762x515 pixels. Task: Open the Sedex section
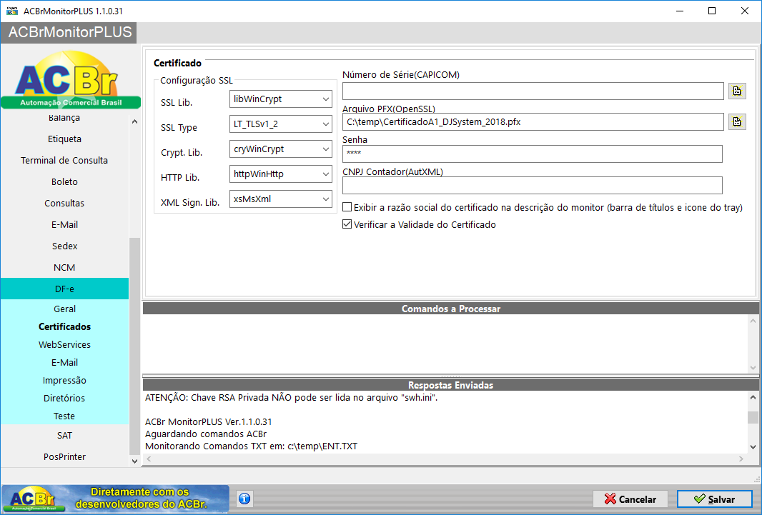[64, 246]
